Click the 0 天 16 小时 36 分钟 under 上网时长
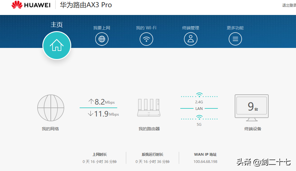Viewport: 296px width, 171px height. [100, 162]
